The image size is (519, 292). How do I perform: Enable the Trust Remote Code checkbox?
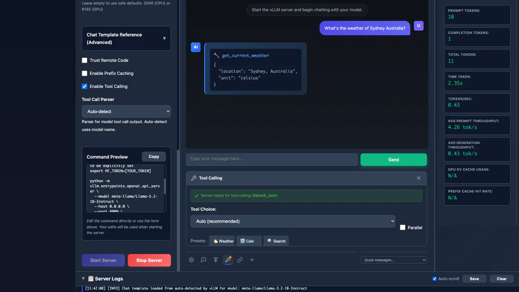click(85, 60)
